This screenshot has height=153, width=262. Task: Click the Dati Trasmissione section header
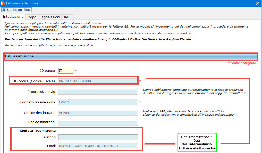131,56
